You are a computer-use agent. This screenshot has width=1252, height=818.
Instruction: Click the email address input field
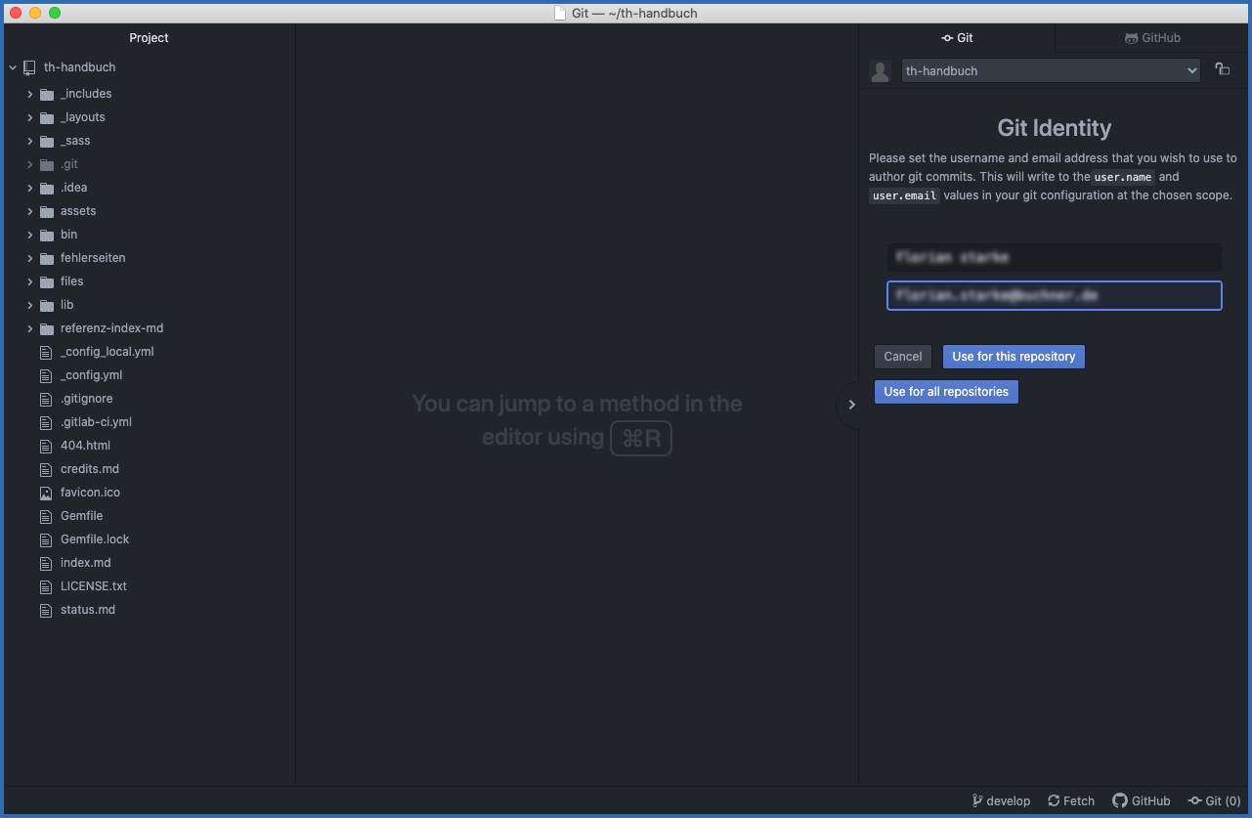[x=1054, y=295]
